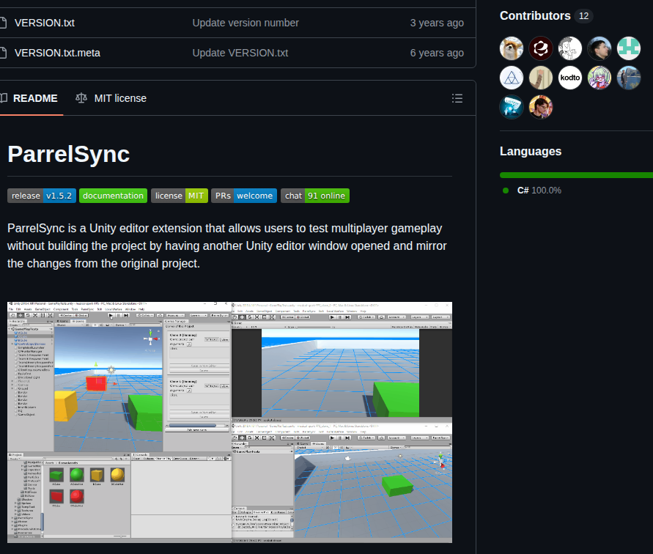Open the glowing blue avatar contributor
This screenshot has height=554, width=653.
pyautogui.click(x=512, y=107)
